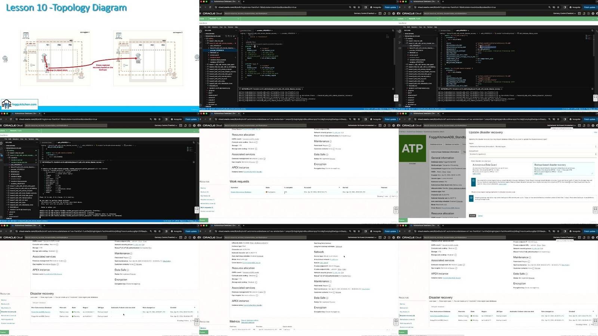The width and height of the screenshot is (598, 336).
Task: Select Backup-based disaster recovery type card
Action: click(563, 169)
